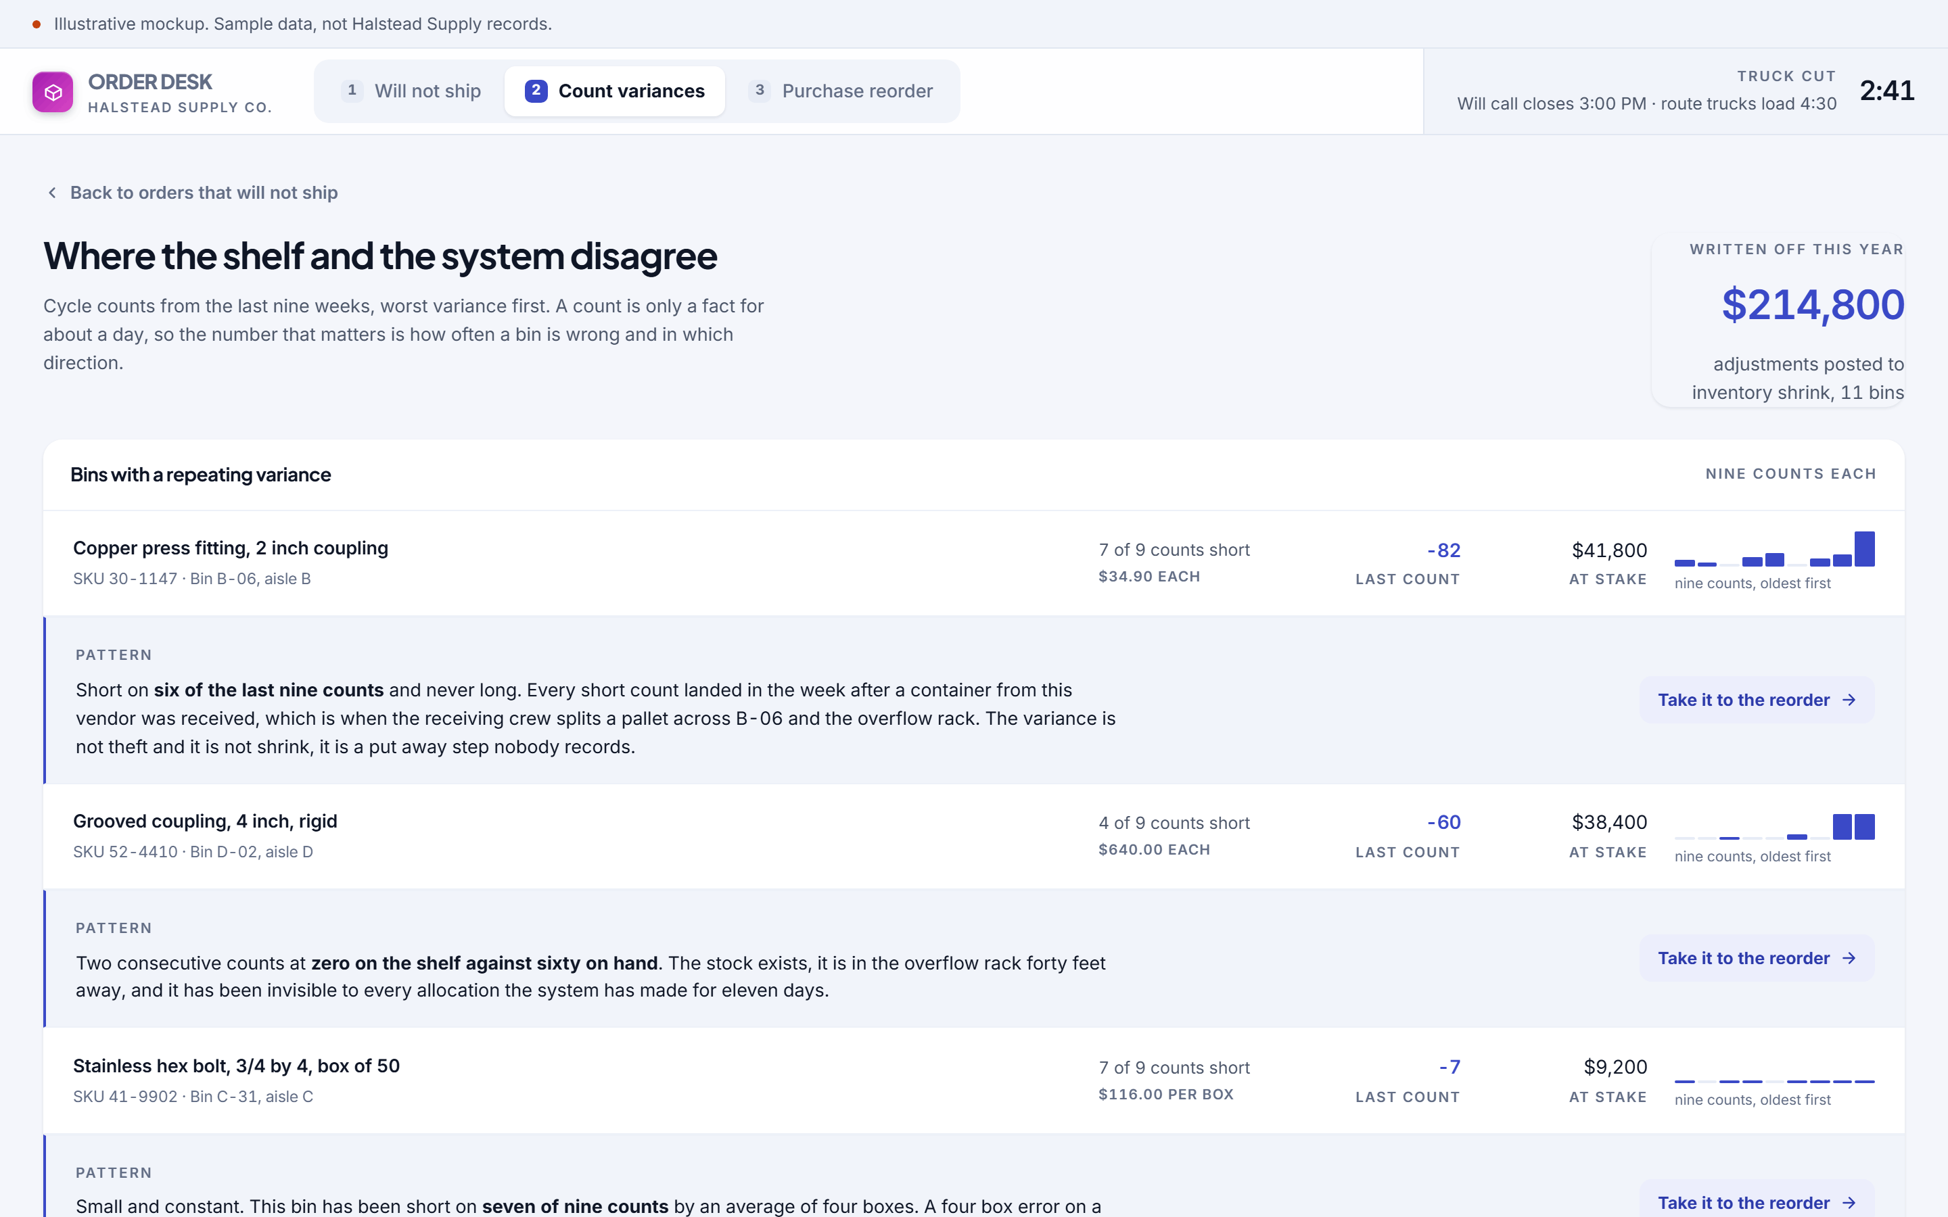Click step number 2 badge in tabs

536,90
